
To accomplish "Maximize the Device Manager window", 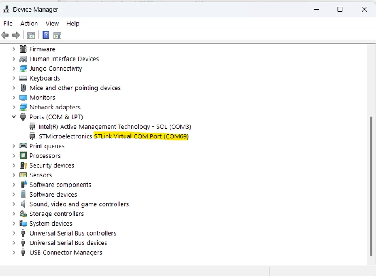I will coord(340,9).
